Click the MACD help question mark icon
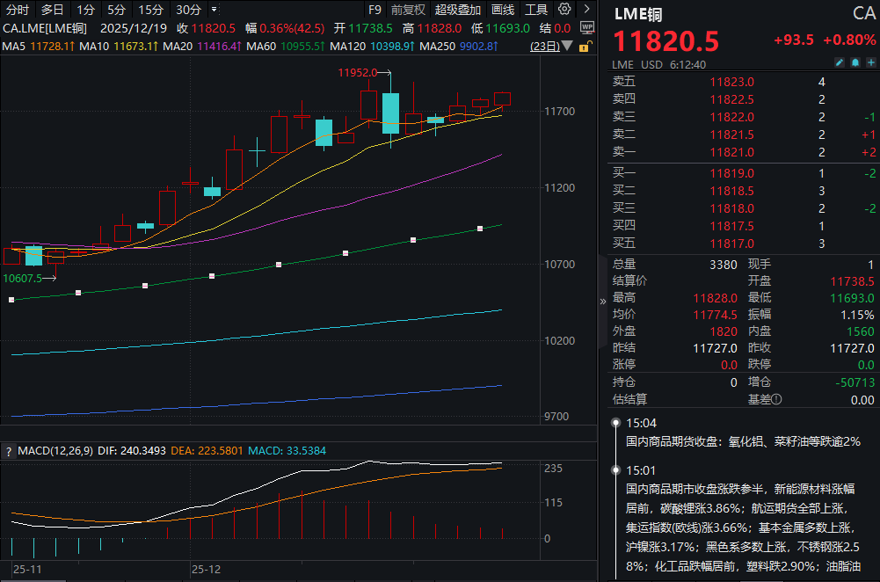 (9, 451)
